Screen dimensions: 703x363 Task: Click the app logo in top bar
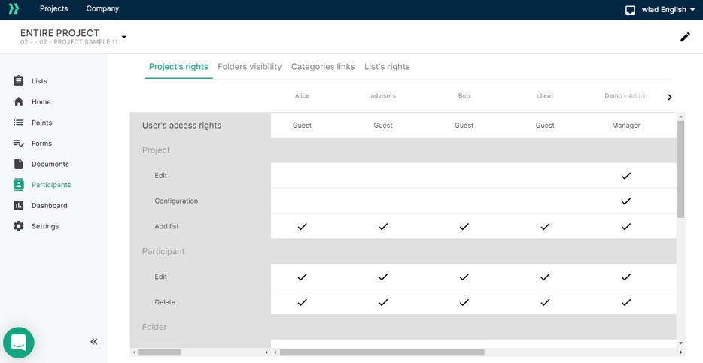point(14,9)
